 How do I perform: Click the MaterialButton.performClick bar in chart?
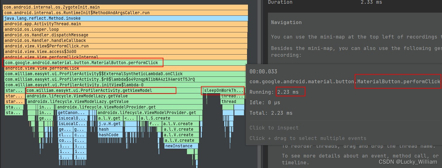[125, 63]
